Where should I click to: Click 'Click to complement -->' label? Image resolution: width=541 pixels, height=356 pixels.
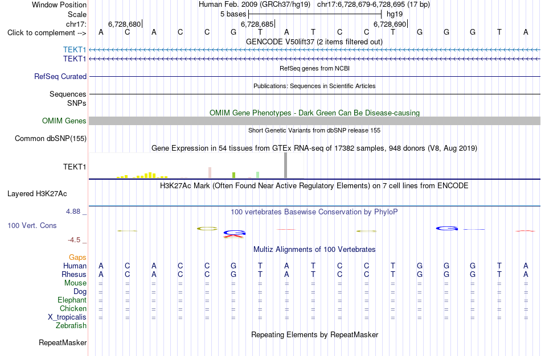[x=47, y=33]
